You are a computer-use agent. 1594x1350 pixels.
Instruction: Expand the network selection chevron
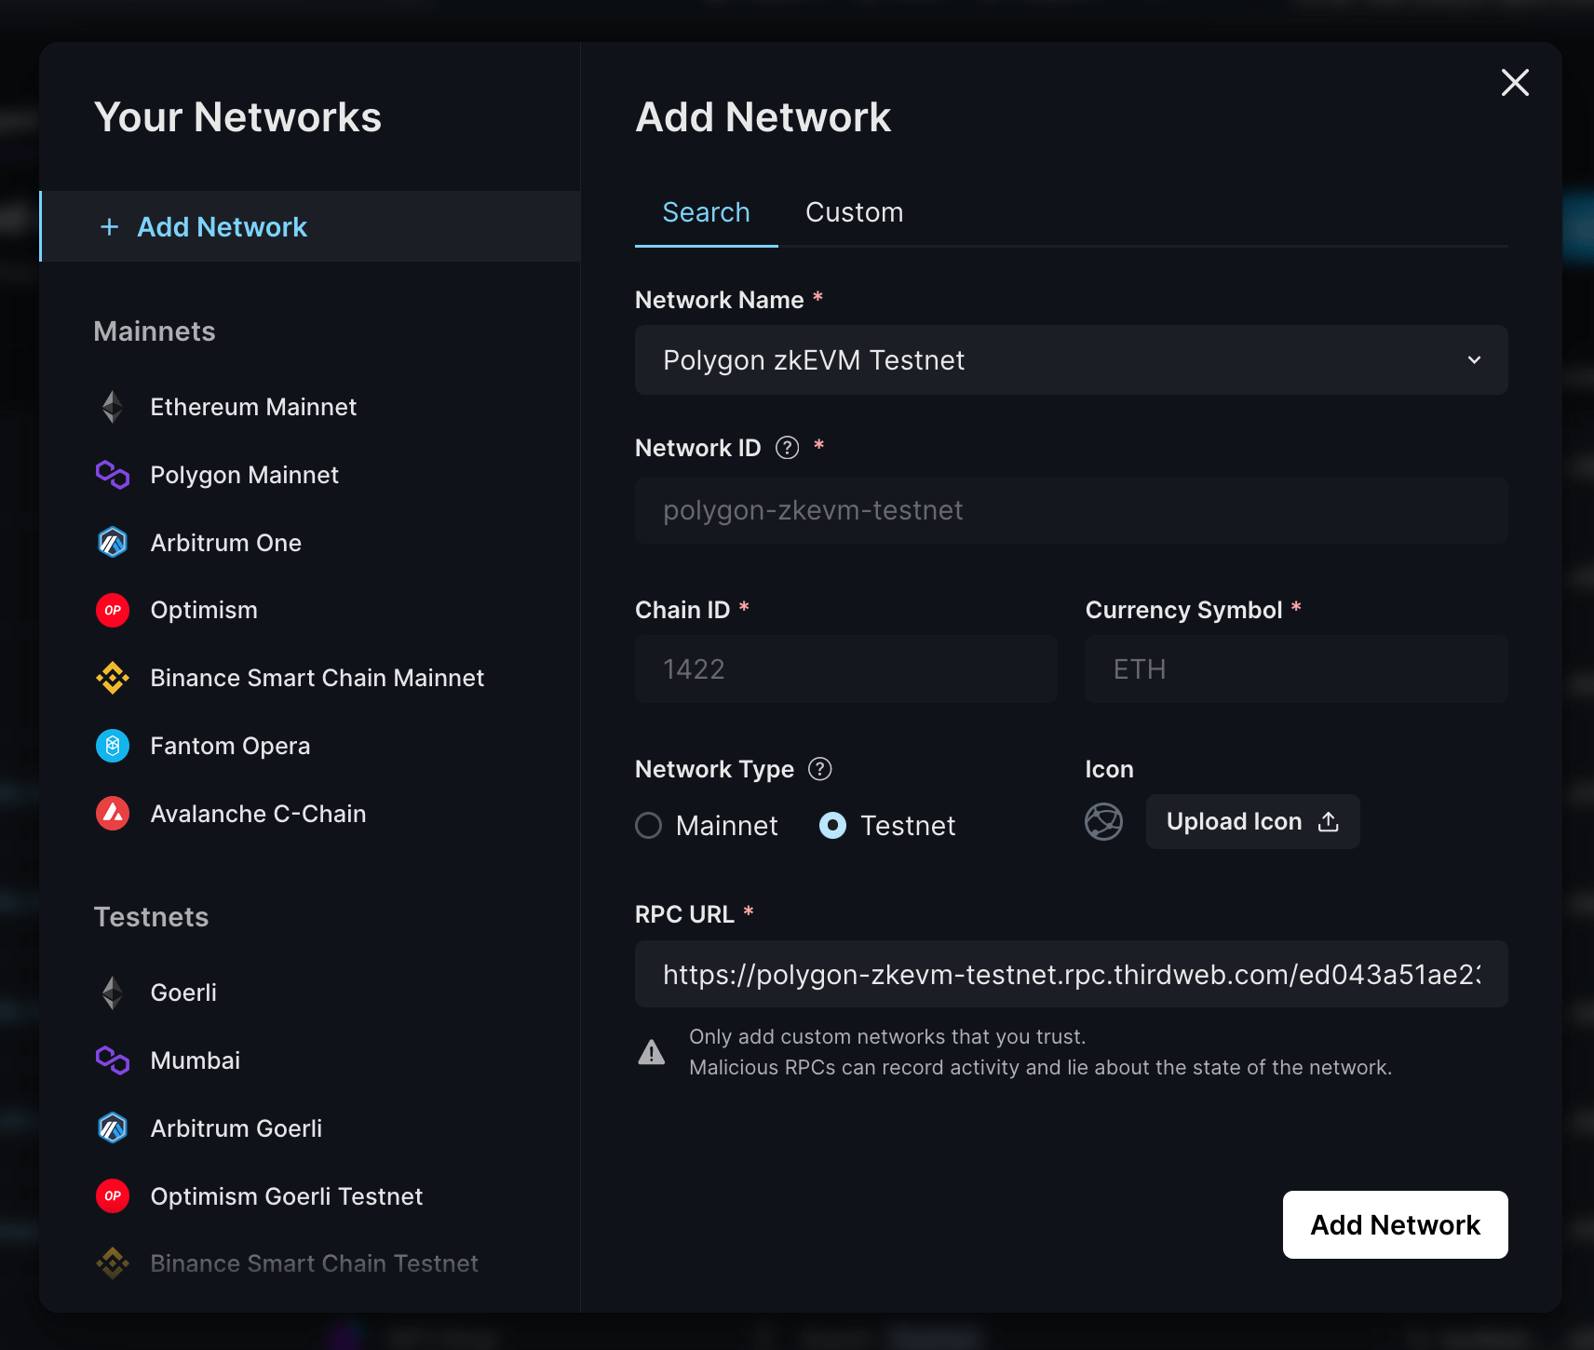[1474, 359]
